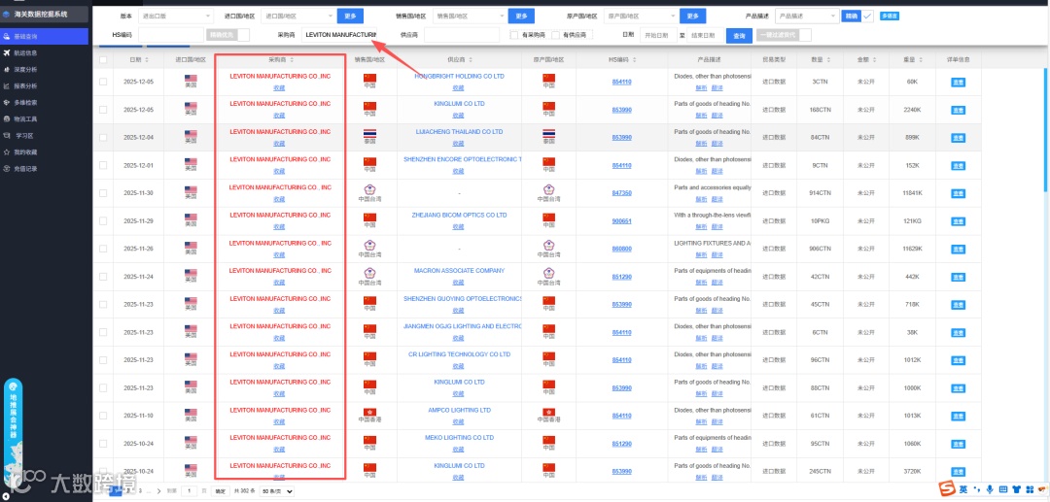Check the row for LUIACHENG THAILAND CO LTD
This screenshot has height=502, width=1050.
coord(103,137)
